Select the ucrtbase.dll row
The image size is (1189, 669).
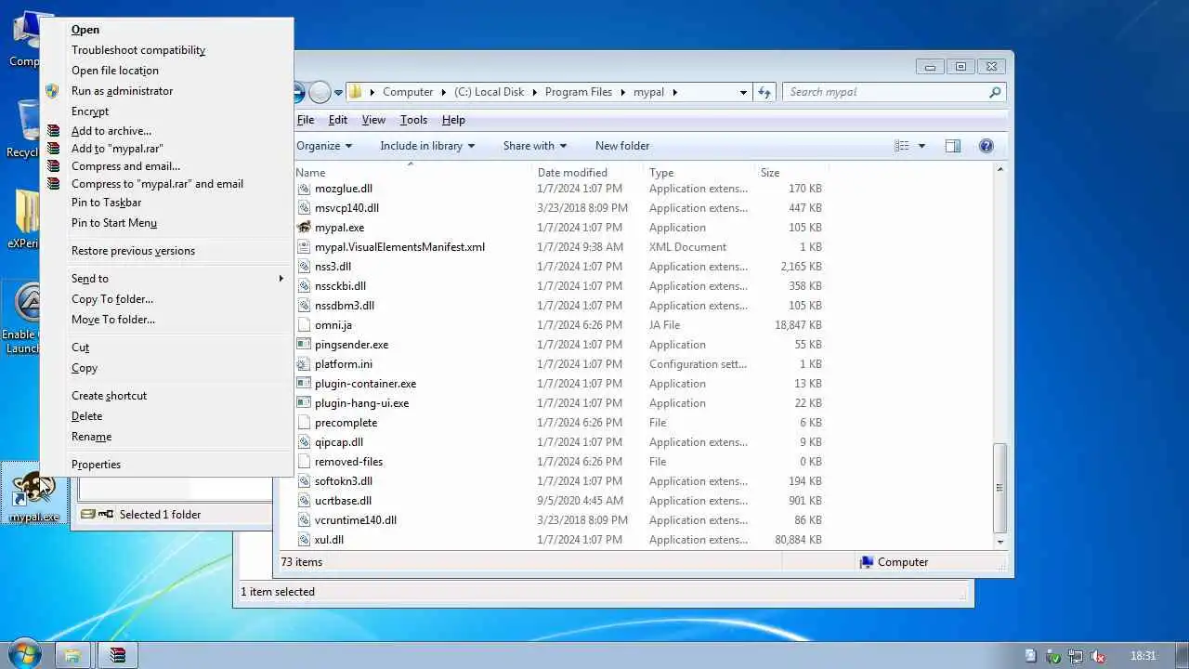560,501
